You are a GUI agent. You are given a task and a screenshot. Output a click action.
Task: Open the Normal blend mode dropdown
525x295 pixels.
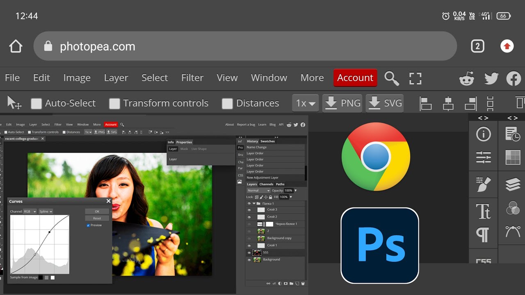[x=258, y=191]
